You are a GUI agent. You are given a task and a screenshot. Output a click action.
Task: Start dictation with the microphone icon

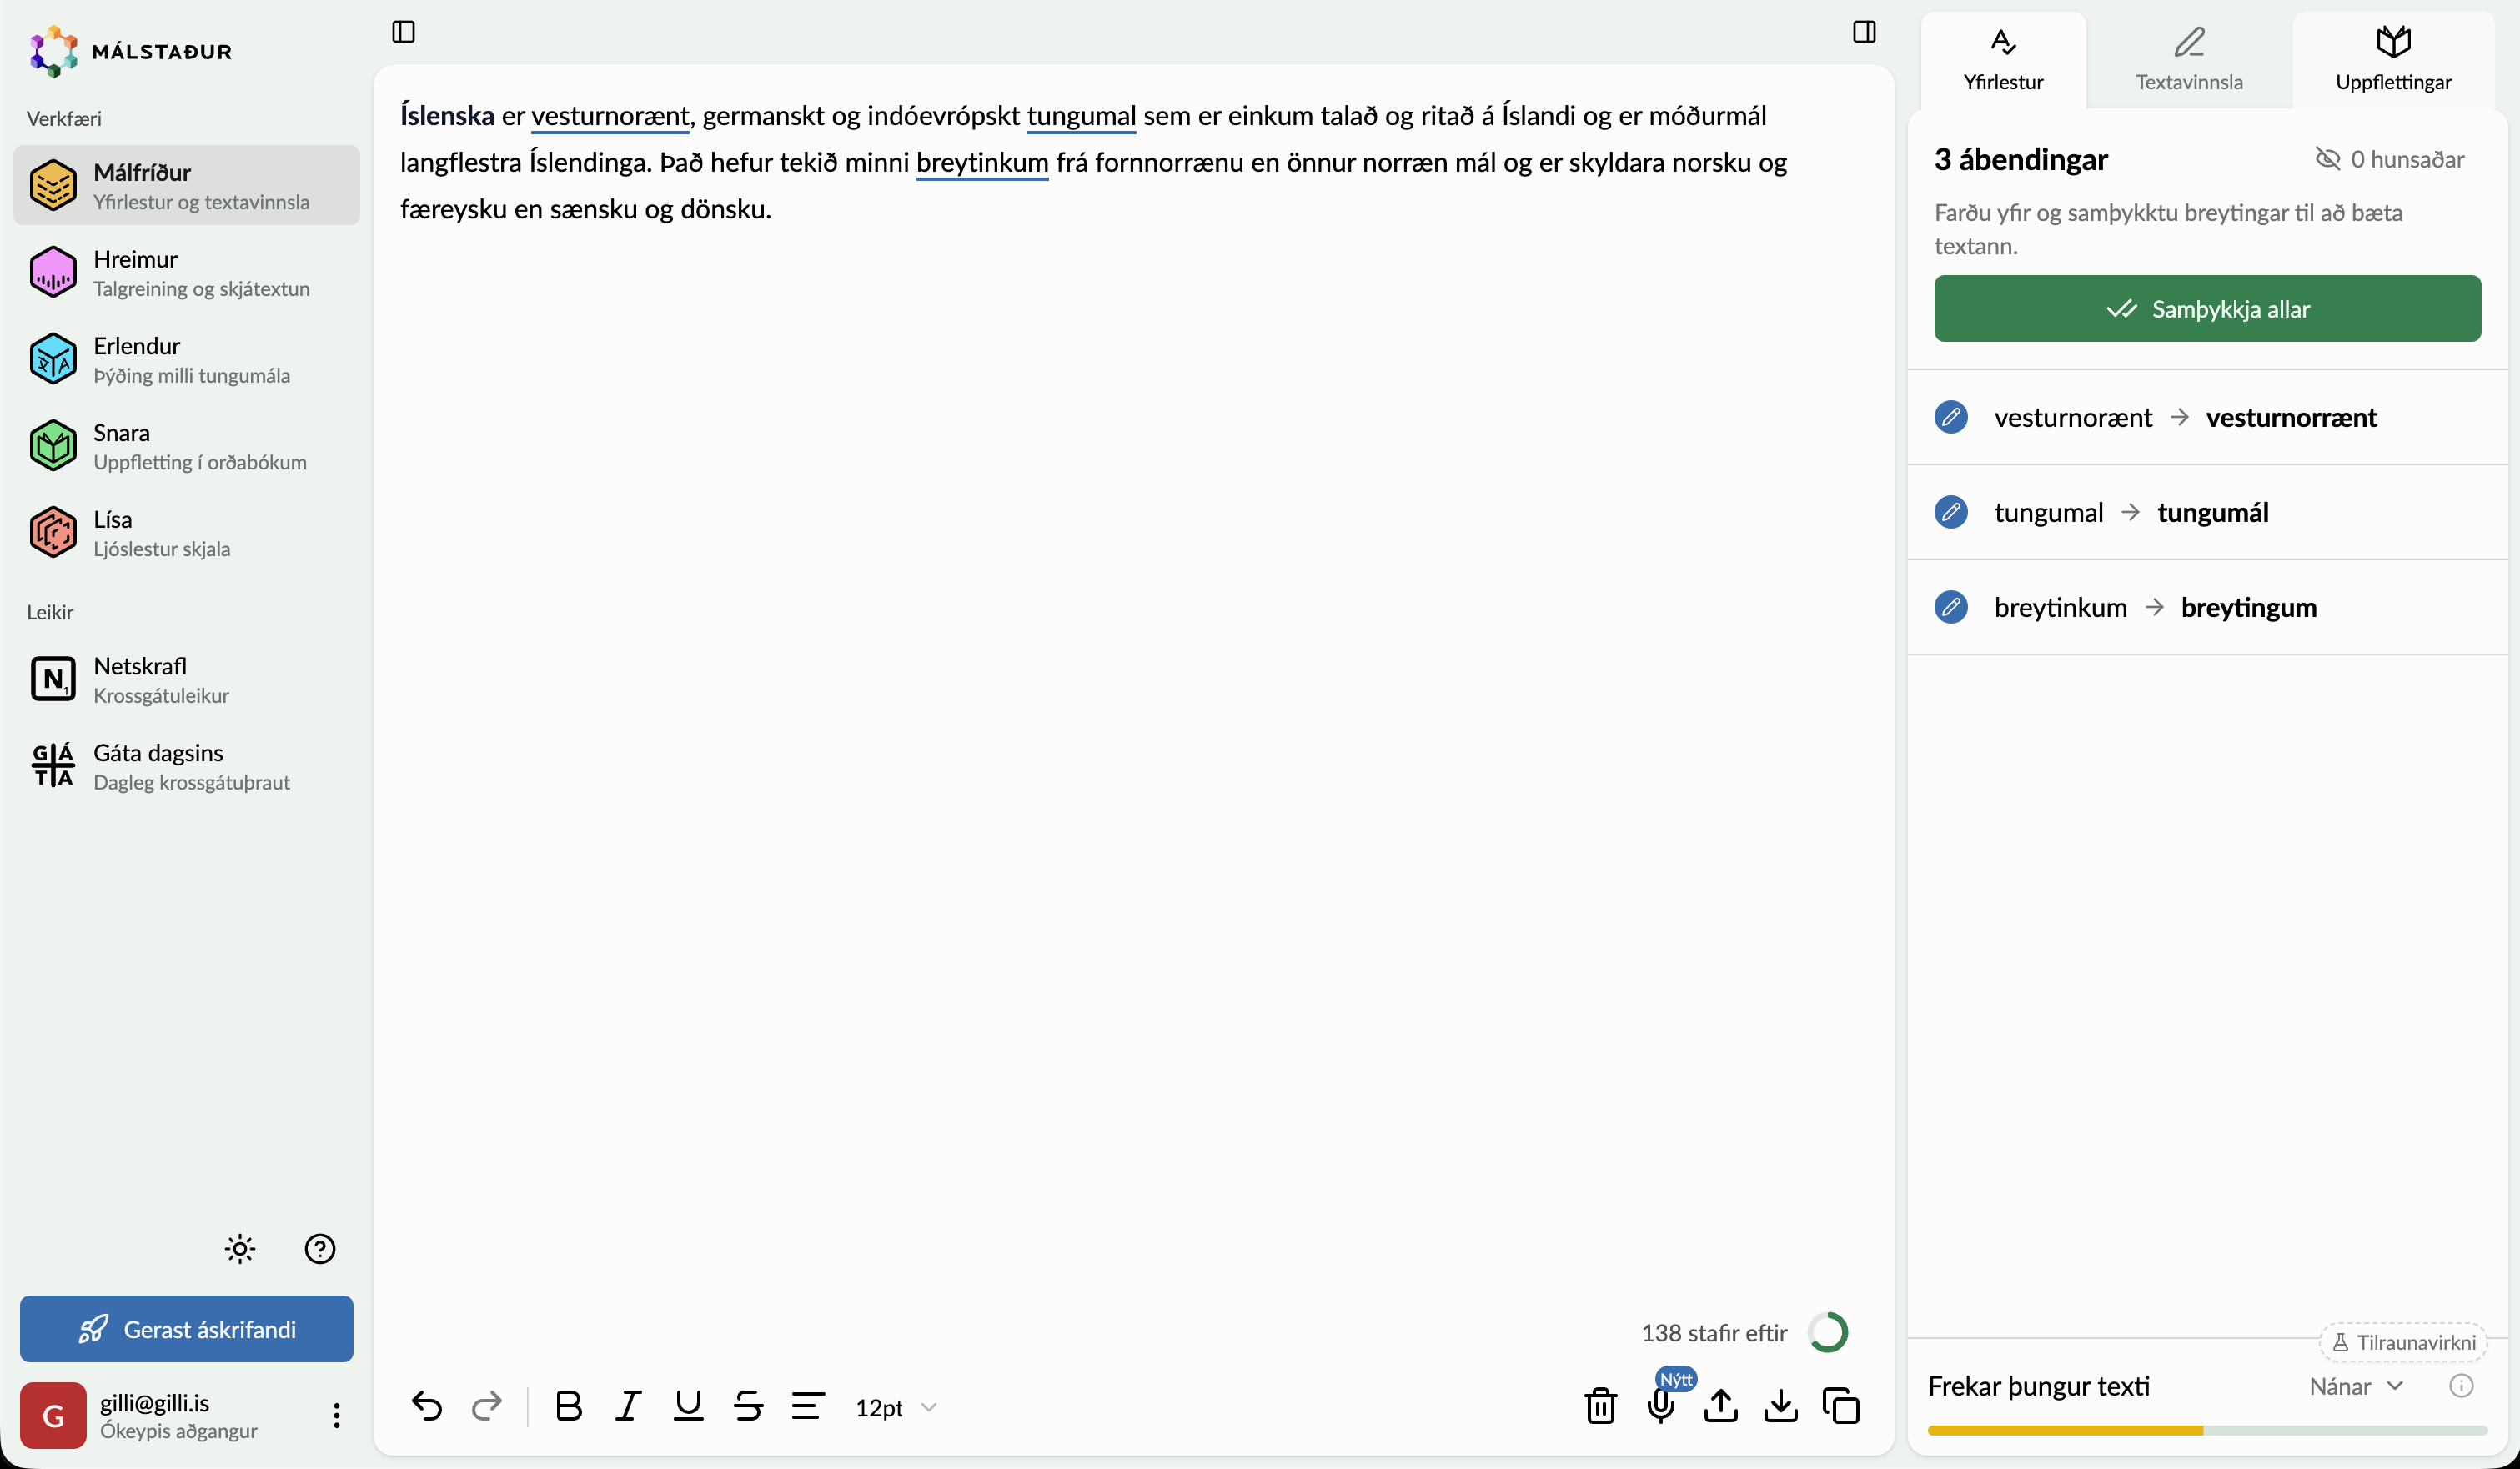tap(1661, 1406)
